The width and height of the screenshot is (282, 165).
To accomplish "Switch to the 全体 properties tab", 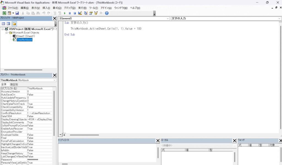I will tap(4, 84).
